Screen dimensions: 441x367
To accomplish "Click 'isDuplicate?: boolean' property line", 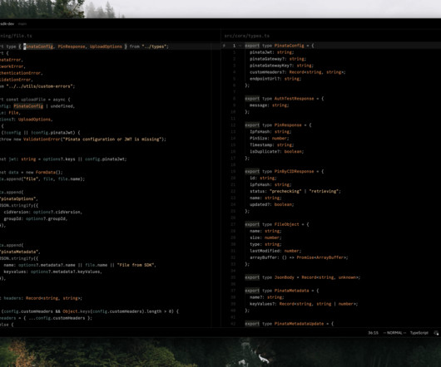I will (276, 151).
